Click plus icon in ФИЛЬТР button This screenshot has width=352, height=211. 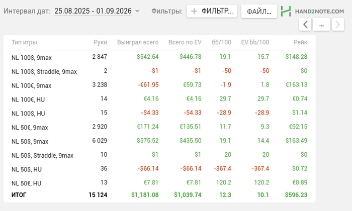194,11
